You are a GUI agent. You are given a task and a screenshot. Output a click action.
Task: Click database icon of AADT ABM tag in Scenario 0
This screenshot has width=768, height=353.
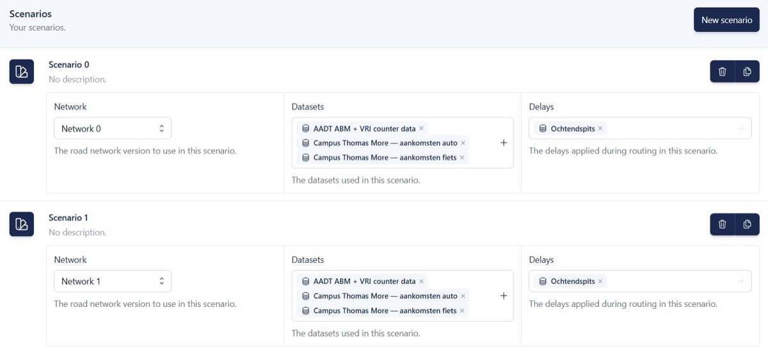[306, 129]
